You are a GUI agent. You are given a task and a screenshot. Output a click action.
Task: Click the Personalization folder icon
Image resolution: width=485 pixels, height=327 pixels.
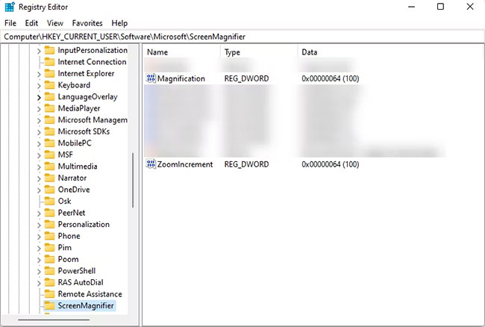[x=49, y=224]
